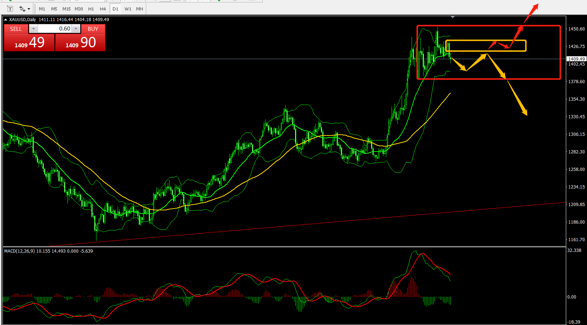Switch chart to M30 timeframe
Image resolution: width=587 pixels, height=325 pixels.
pyautogui.click(x=79, y=9)
